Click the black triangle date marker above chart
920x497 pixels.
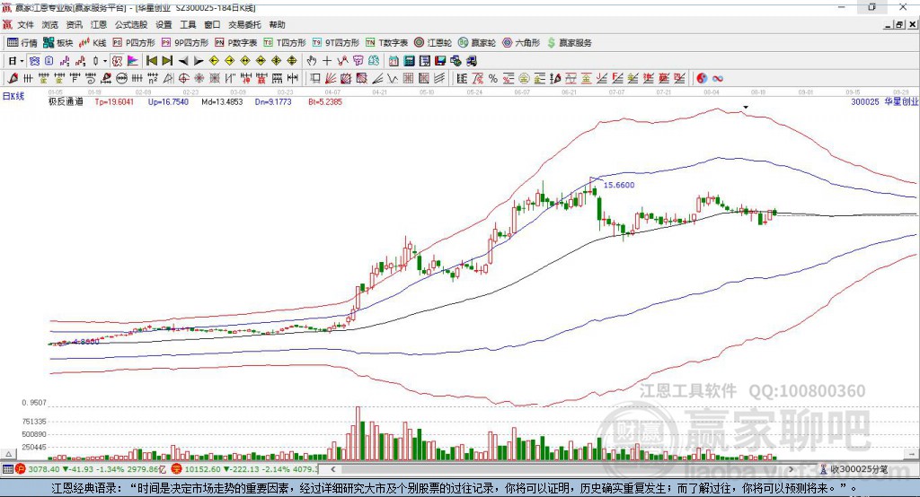[x=746, y=108]
